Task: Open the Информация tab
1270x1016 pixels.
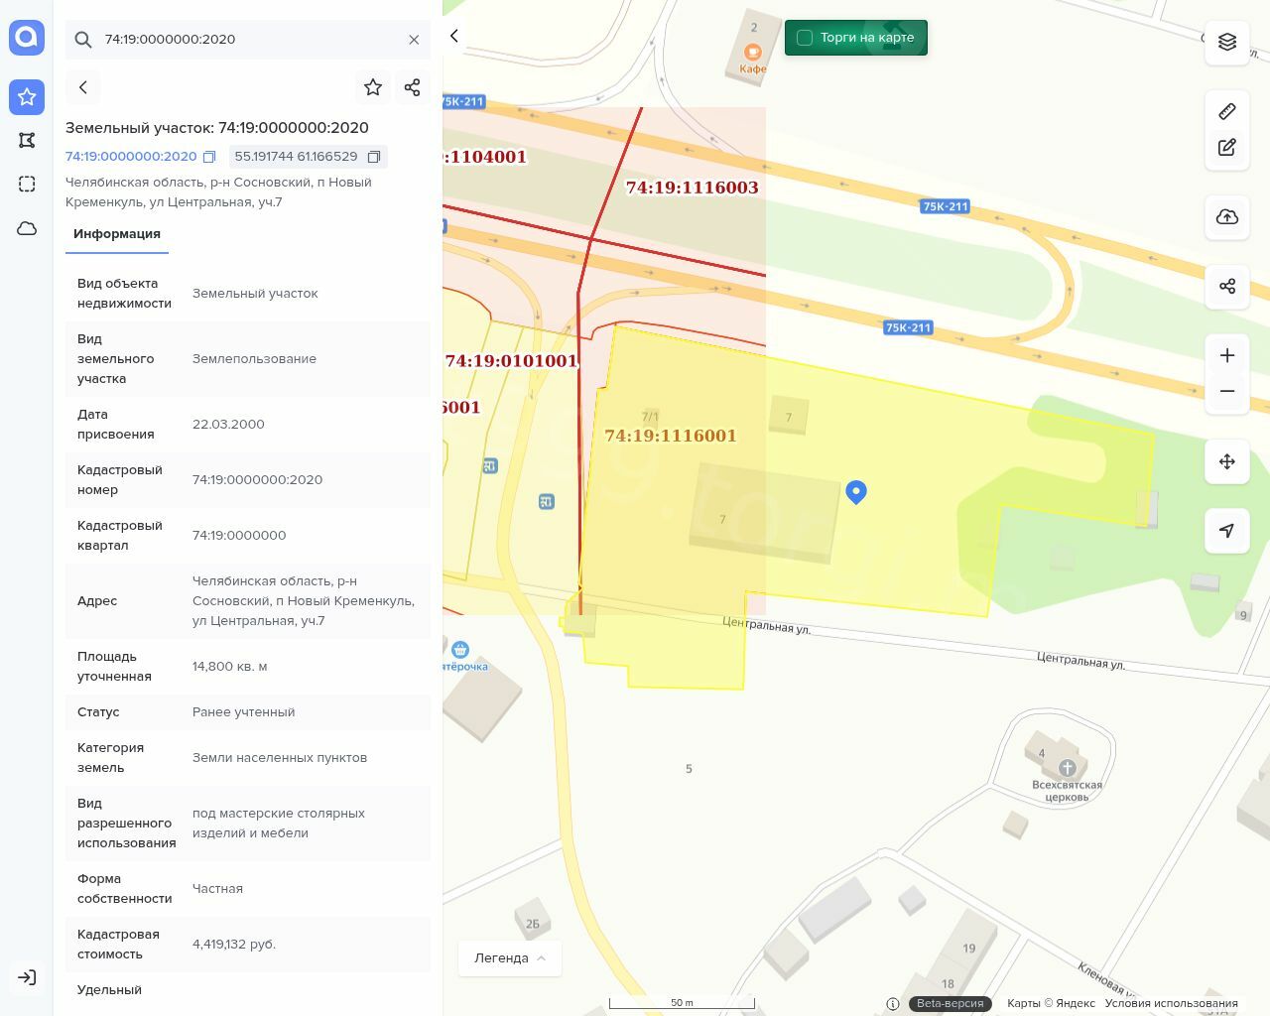Action: point(117,234)
